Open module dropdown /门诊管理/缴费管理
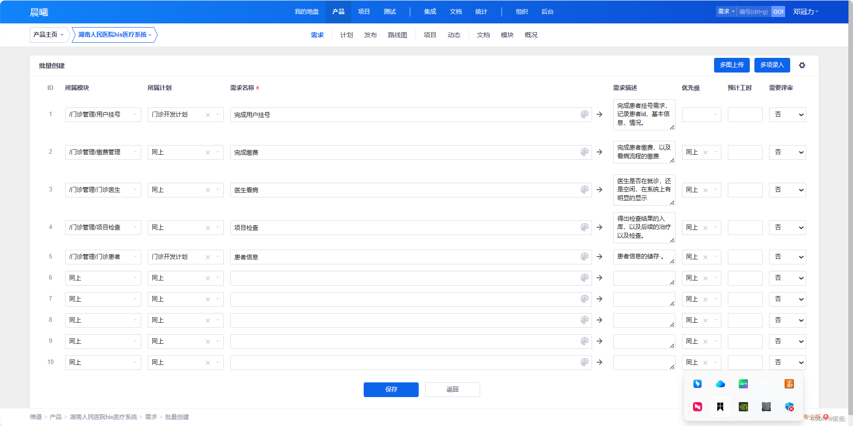 tap(103, 152)
